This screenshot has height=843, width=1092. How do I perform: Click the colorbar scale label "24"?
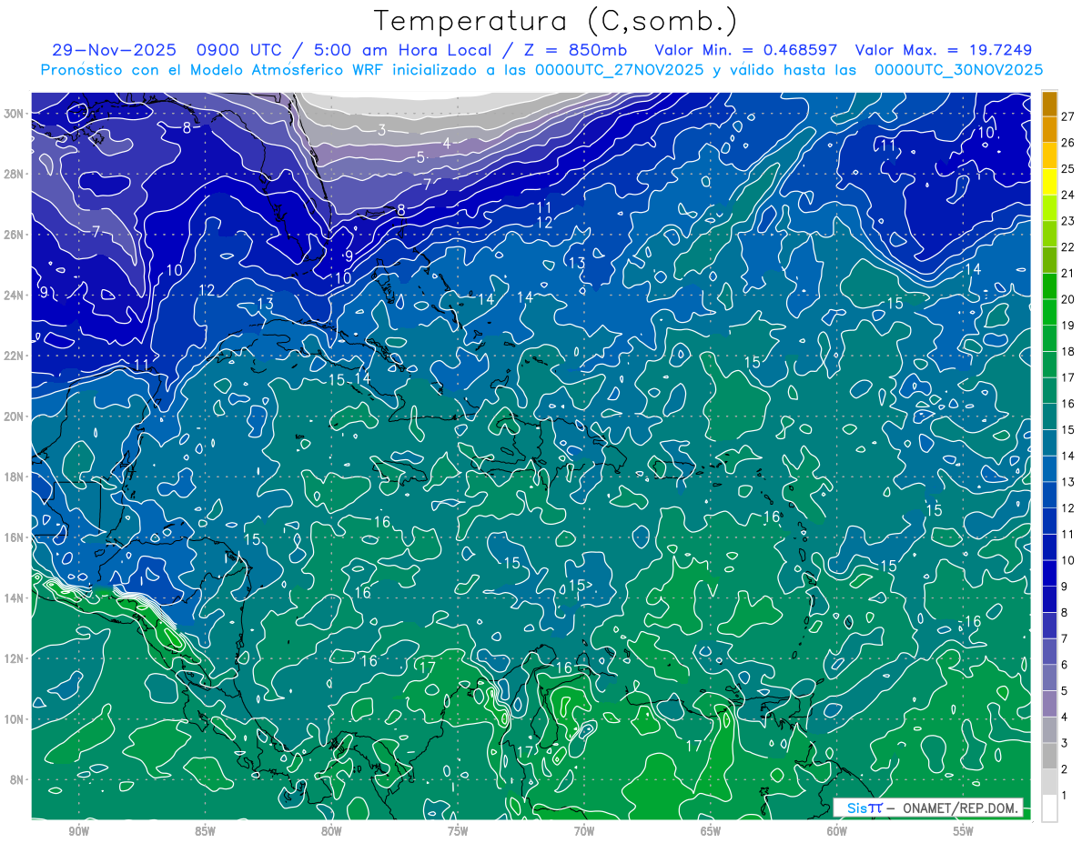click(1067, 195)
